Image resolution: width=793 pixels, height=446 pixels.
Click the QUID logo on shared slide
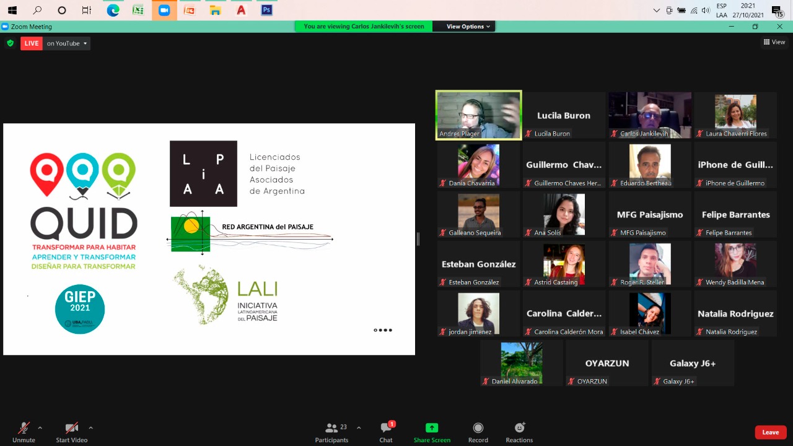click(x=84, y=211)
